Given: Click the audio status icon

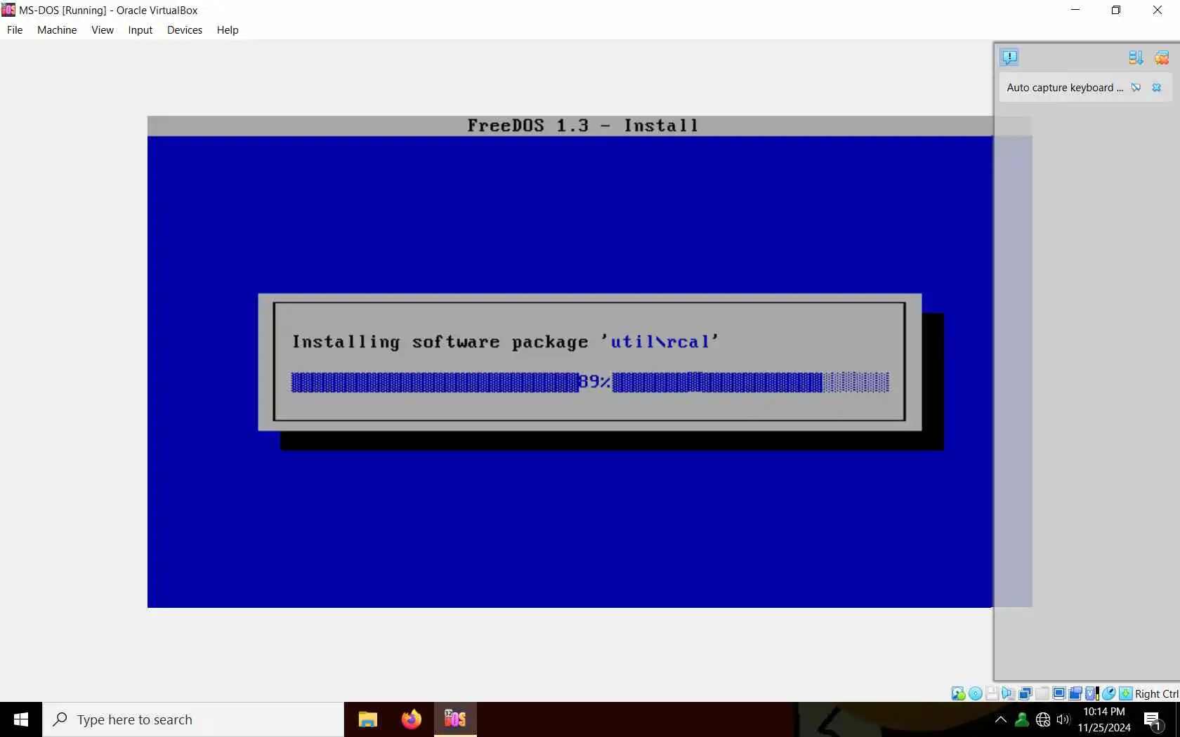Looking at the screenshot, I should [x=1008, y=693].
